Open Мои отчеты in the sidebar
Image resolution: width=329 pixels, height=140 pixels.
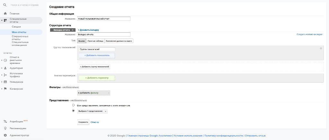19,32
